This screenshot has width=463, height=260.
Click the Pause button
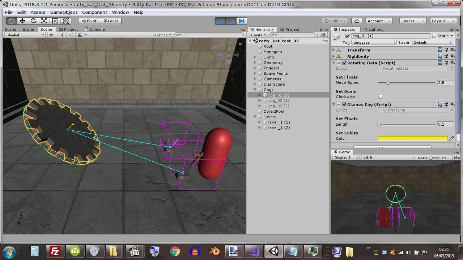pos(231,21)
